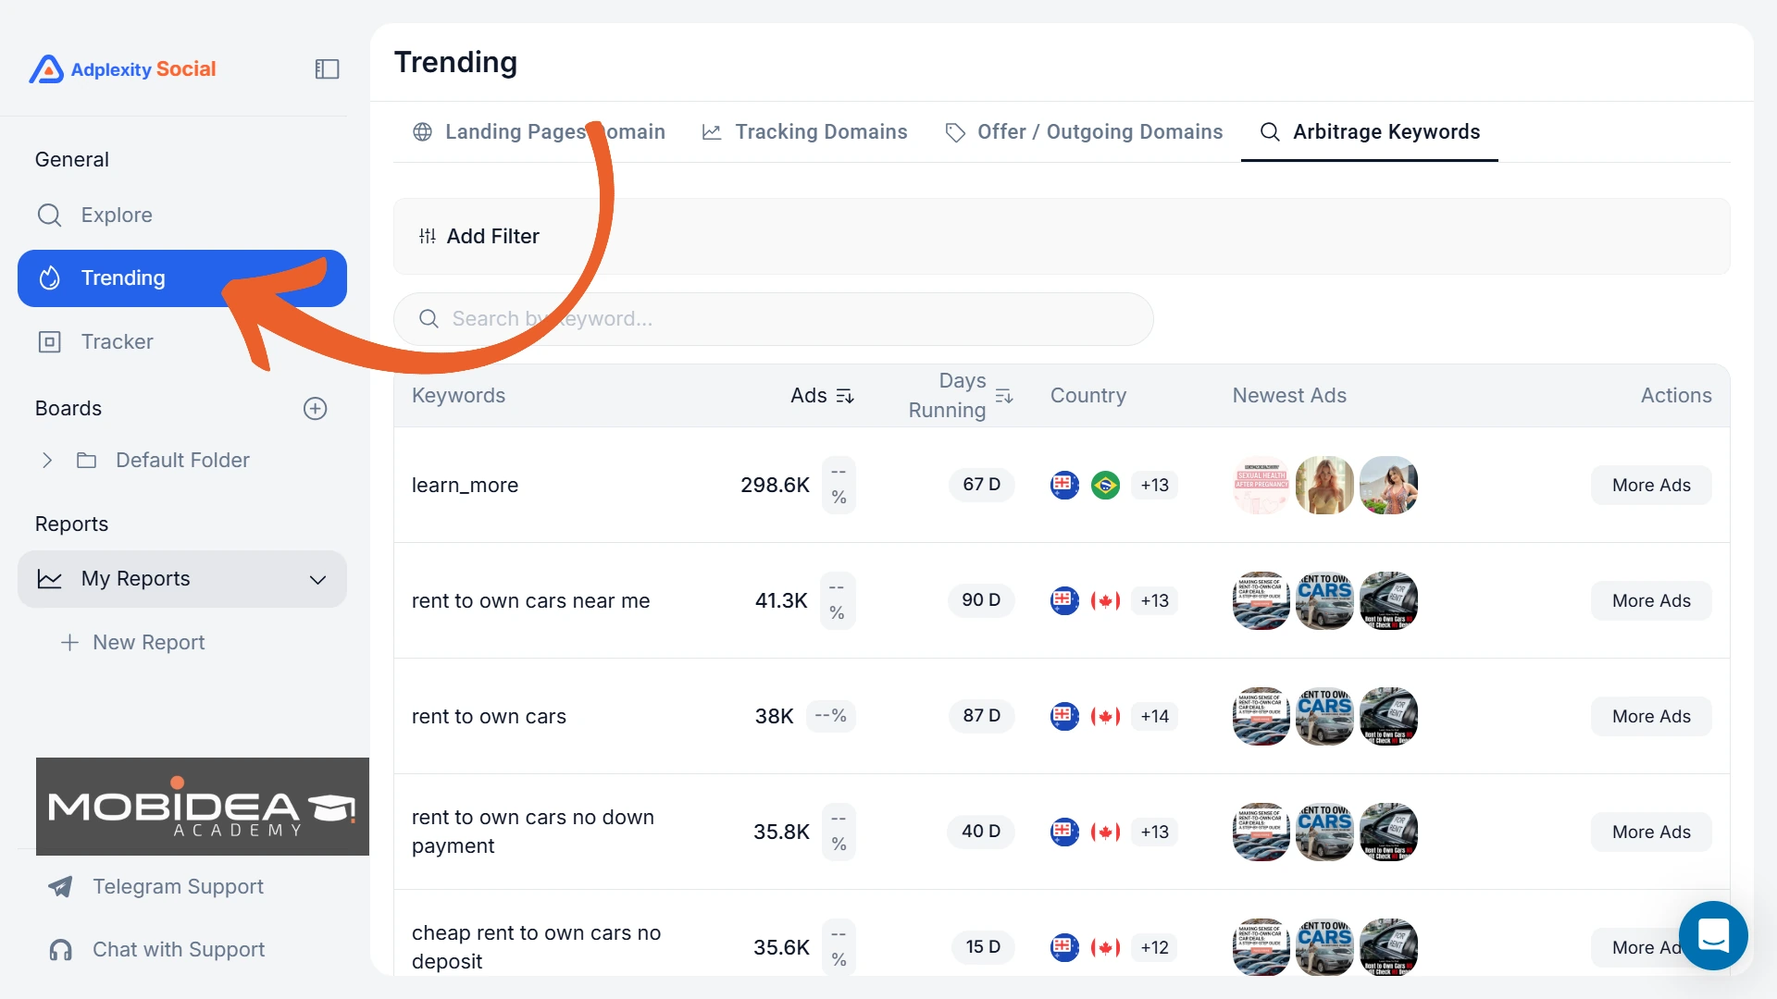This screenshot has height=999, width=1777.
Task: Switch to Offer / Outgoing Domains tab
Action: (1084, 131)
